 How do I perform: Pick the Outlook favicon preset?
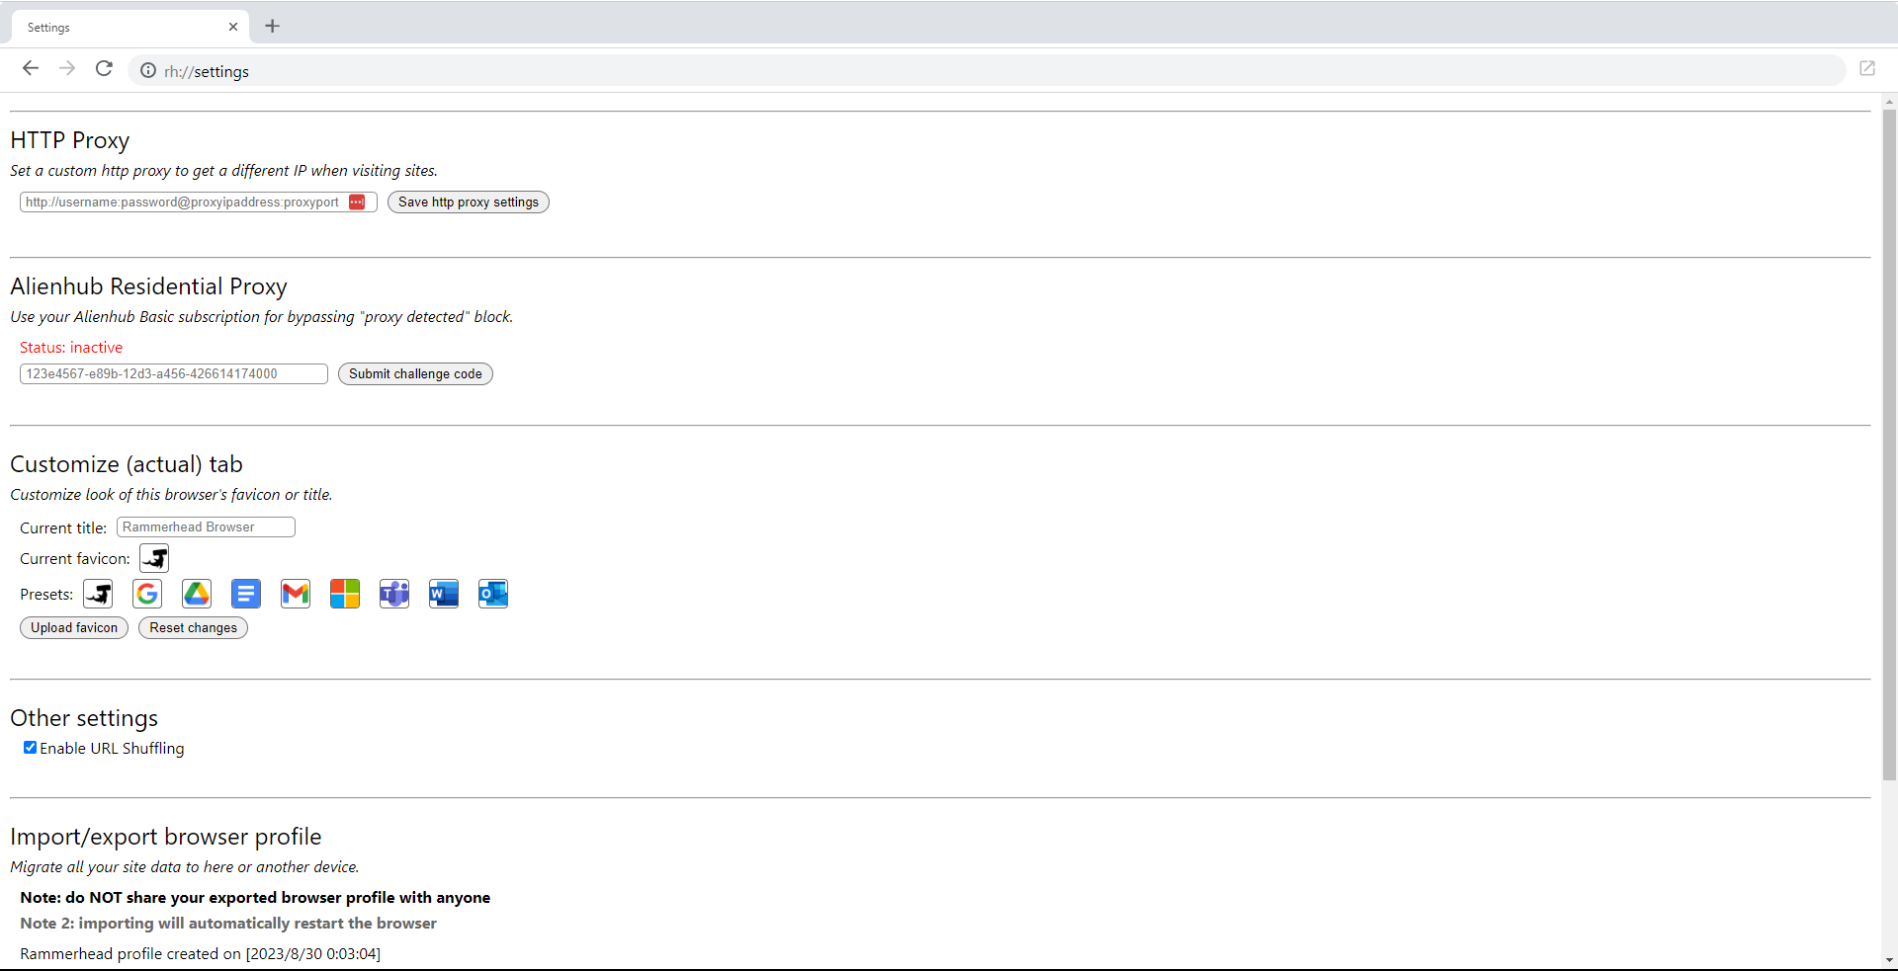coord(493,594)
